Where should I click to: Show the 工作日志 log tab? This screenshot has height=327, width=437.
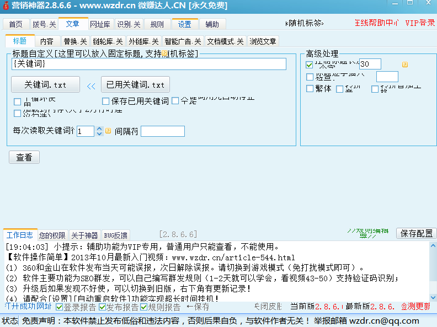point(19,235)
